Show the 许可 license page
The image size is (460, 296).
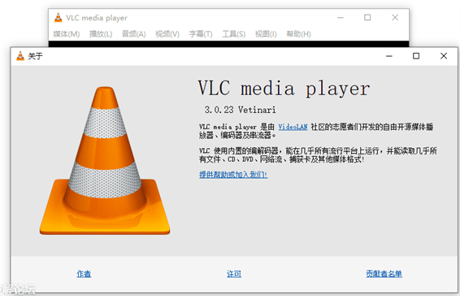coord(234,274)
